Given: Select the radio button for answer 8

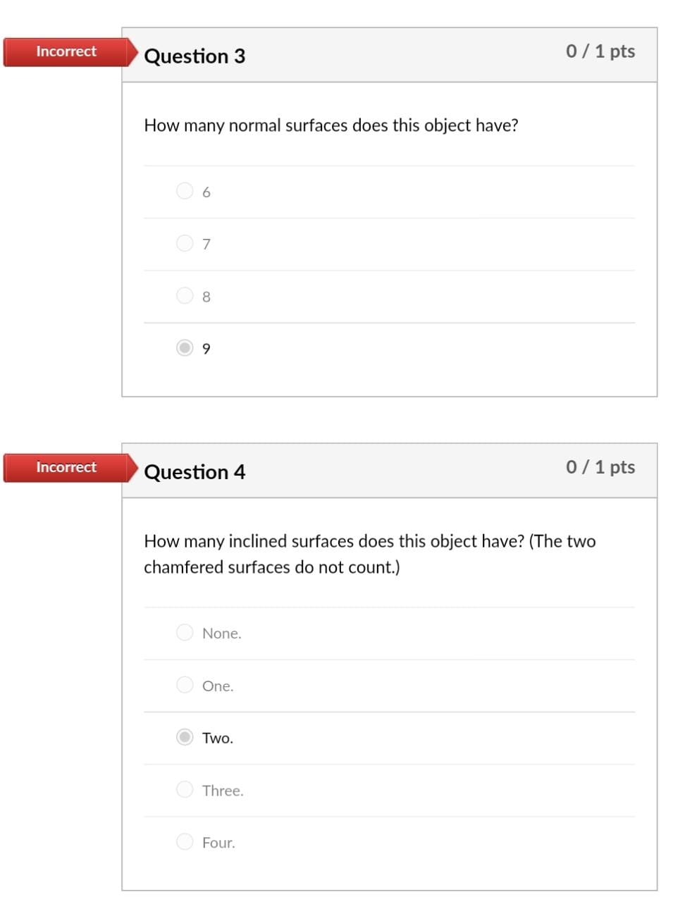Looking at the screenshot, I should 185,295.
